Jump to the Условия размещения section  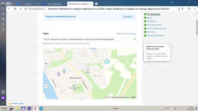[156, 35]
